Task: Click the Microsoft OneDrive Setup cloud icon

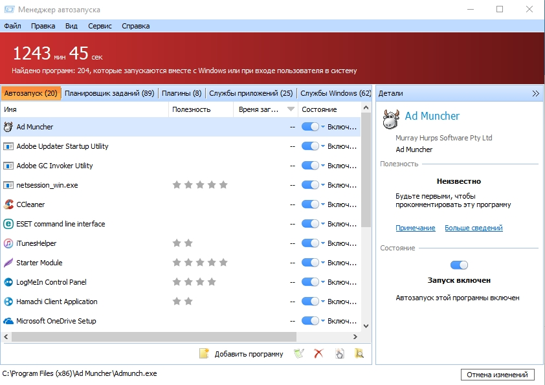Action: point(9,321)
